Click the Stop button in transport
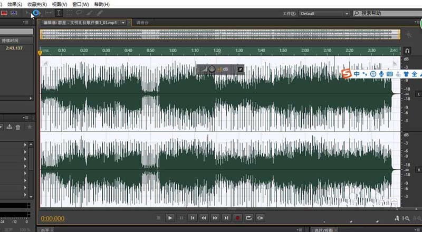Screen dimensions: 422x232 (x=159, y=217)
